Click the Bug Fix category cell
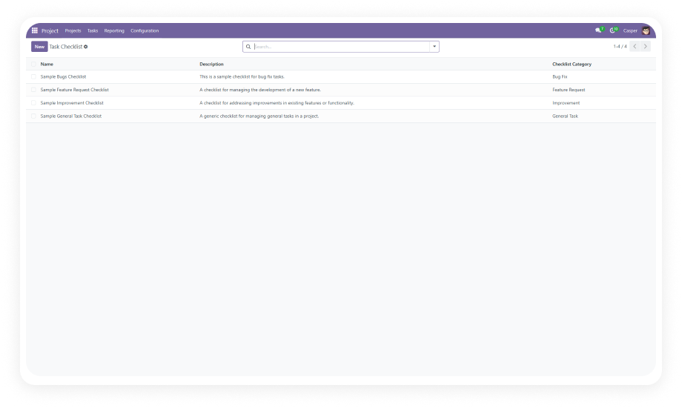The width and height of the screenshot is (682, 408). tap(560, 76)
